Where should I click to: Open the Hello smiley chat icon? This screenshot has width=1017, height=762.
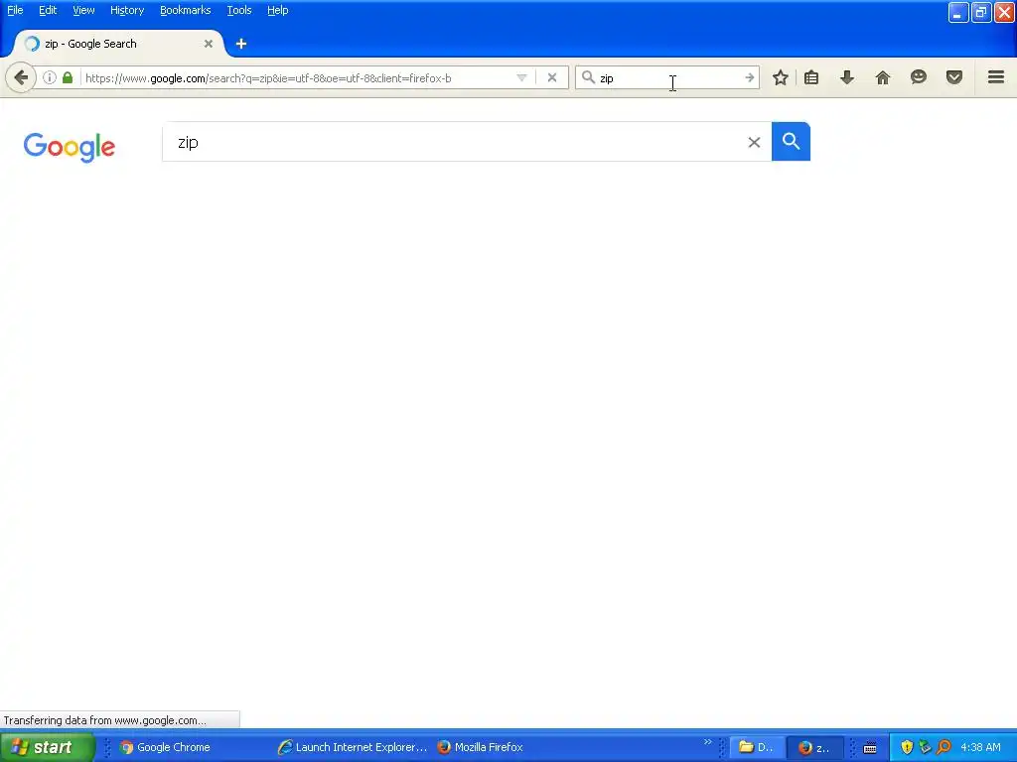click(919, 77)
